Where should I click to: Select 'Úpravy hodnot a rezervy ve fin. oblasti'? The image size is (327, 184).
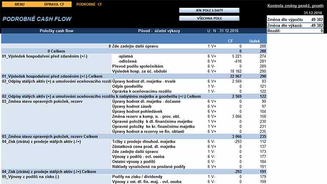coord(148,131)
